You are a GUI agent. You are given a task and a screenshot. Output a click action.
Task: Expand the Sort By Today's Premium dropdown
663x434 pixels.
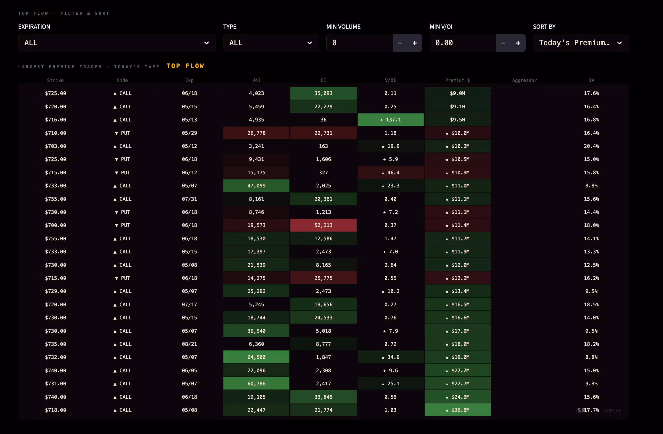pyautogui.click(x=581, y=43)
